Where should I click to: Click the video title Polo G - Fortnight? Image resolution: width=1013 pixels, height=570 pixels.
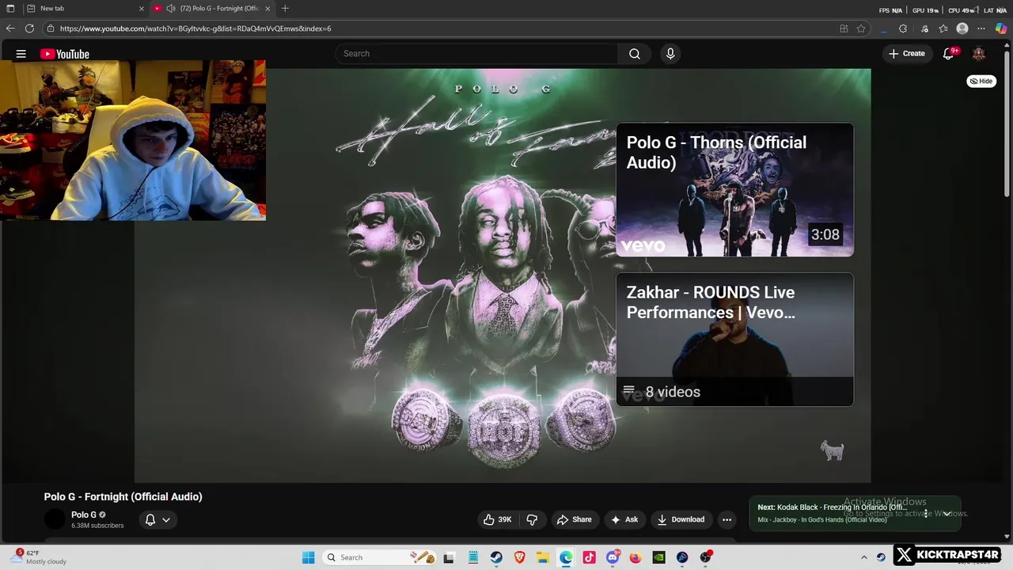coord(123,496)
